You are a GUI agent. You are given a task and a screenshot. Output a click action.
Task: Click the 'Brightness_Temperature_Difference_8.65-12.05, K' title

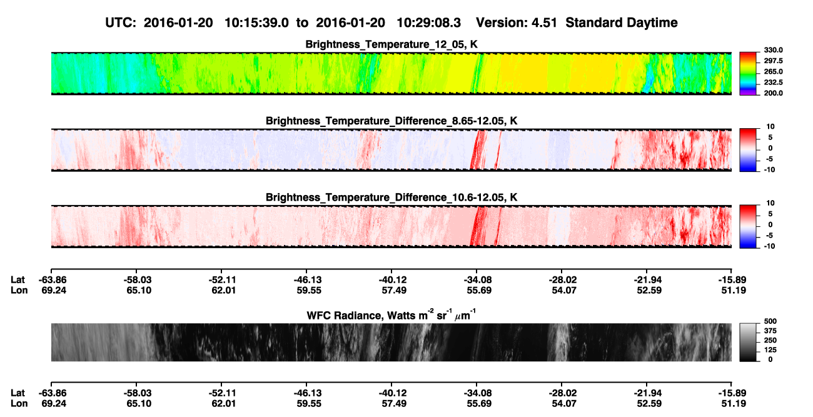tap(391, 121)
